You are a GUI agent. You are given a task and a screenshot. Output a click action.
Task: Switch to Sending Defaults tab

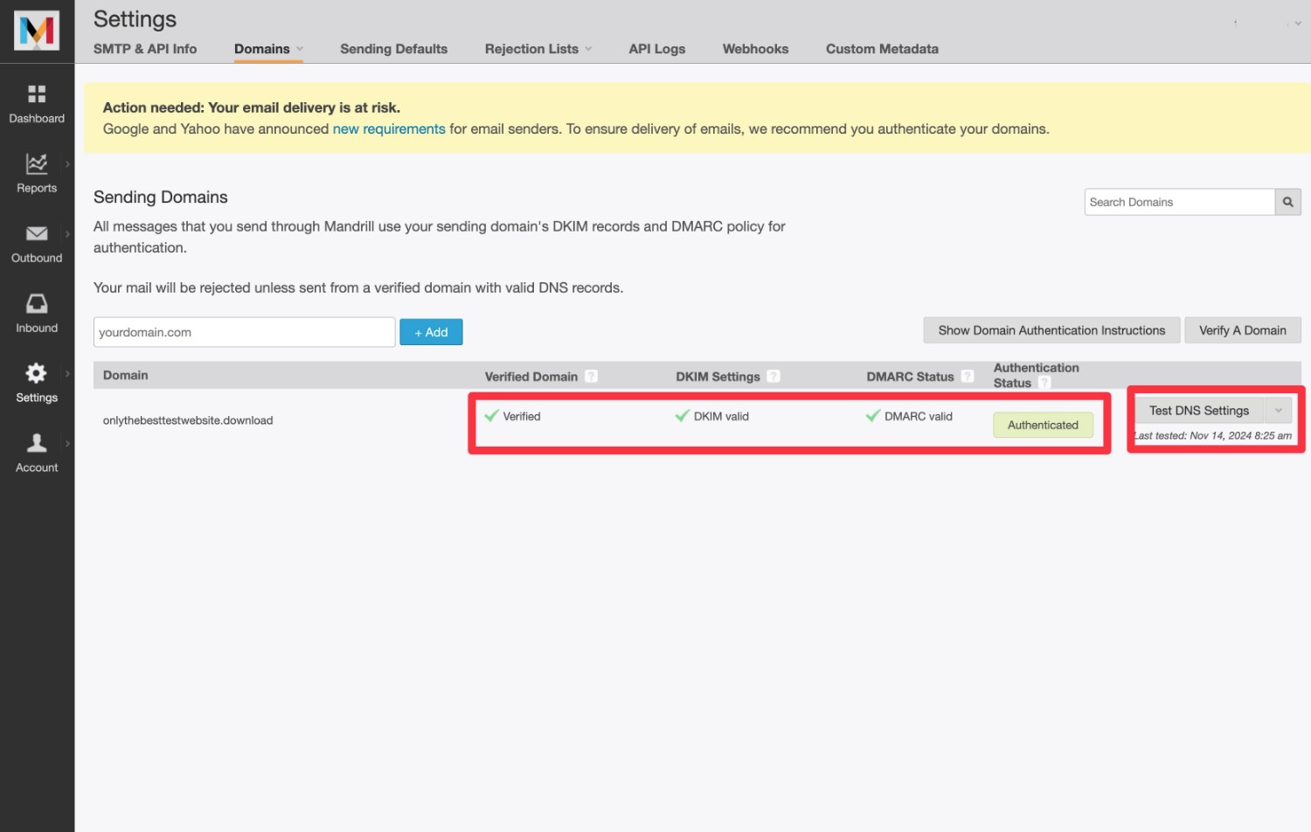tap(393, 49)
